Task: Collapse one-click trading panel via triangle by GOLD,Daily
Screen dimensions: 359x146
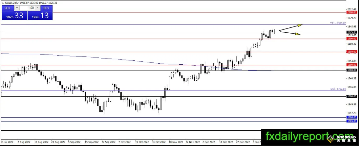Action: [3, 3]
